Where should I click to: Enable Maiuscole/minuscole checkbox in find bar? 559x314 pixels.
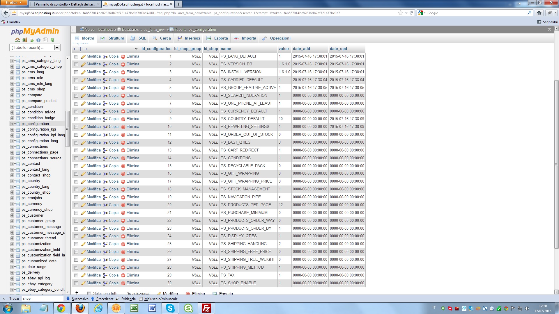point(141,299)
